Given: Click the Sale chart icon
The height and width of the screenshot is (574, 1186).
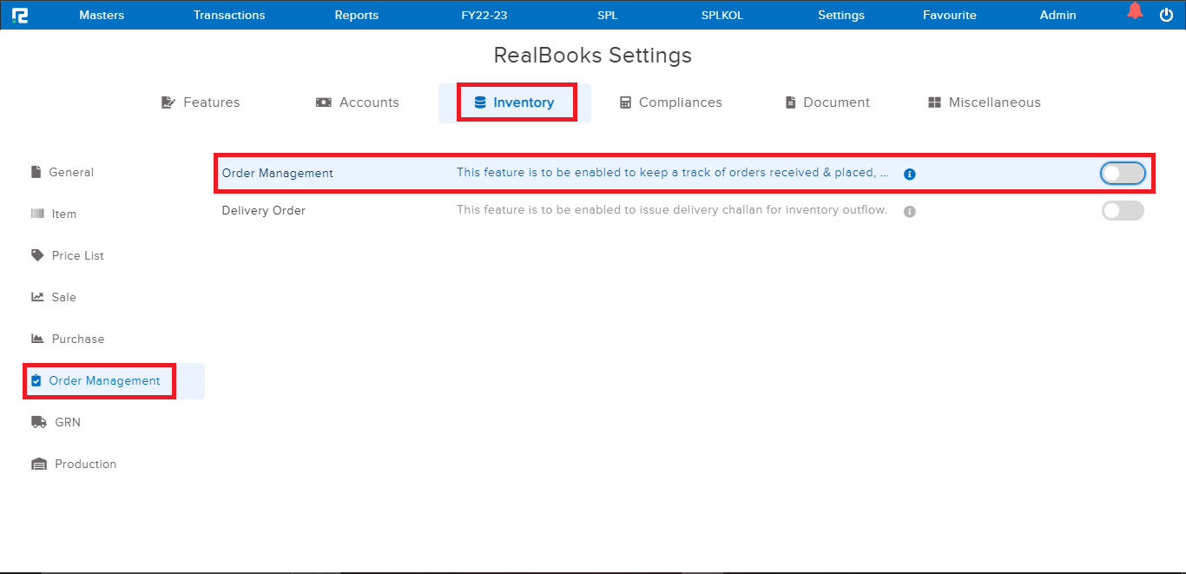Looking at the screenshot, I should (x=36, y=297).
